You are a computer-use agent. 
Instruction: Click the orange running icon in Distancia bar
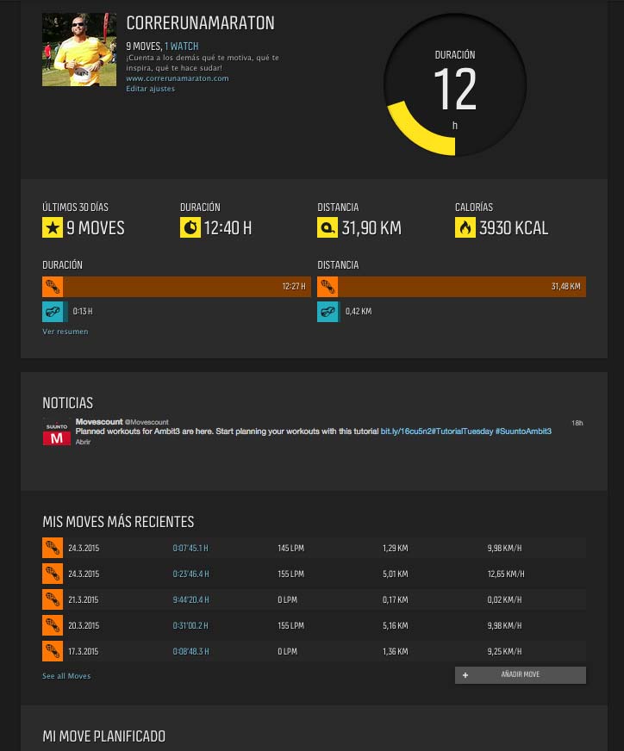pyautogui.click(x=328, y=287)
